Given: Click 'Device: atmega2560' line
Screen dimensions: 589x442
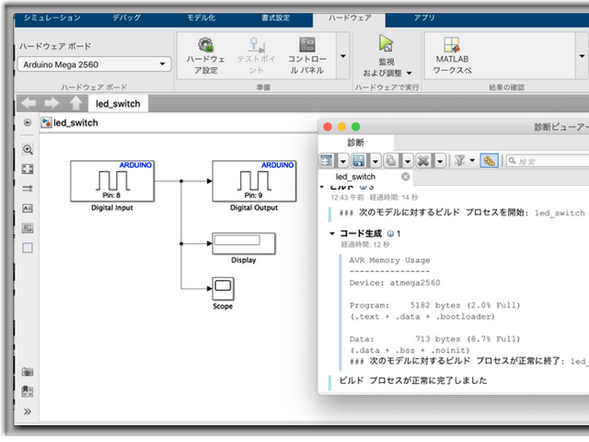Looking at the screenshot, I should coord(395,283).
